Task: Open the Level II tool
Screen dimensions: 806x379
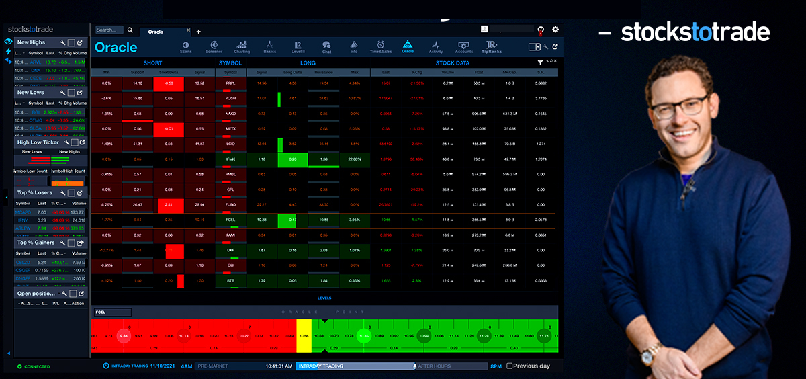Action: (298, 46)
